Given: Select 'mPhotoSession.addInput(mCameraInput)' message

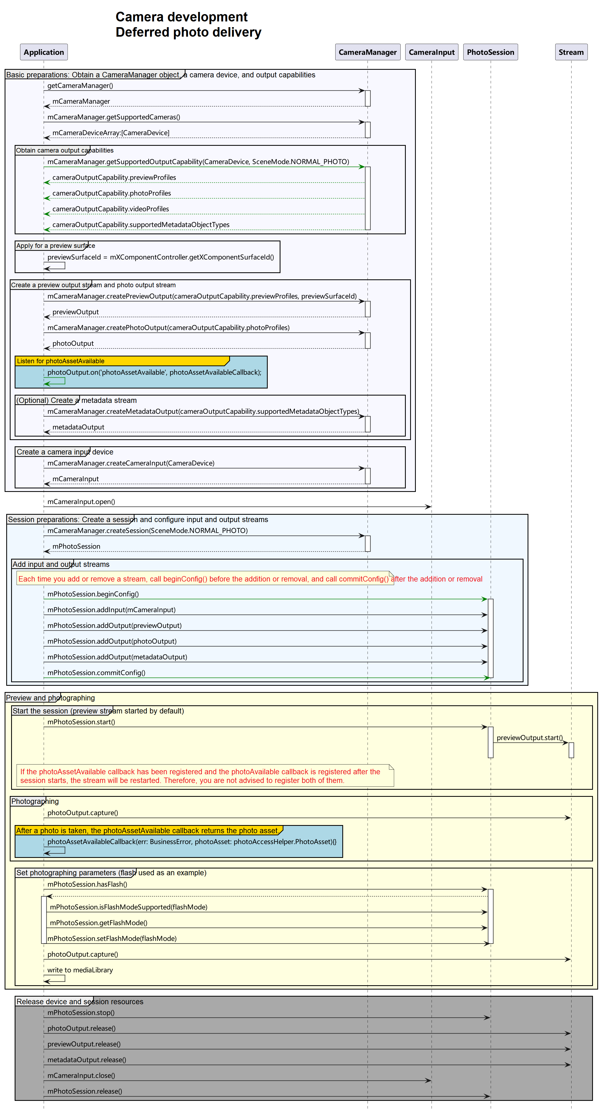Looking at the screenshot, I should pyautogui.click(x=112, y=609).
